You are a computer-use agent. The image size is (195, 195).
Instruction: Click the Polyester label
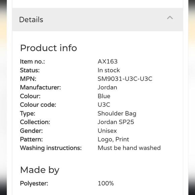tap(34, 184)
